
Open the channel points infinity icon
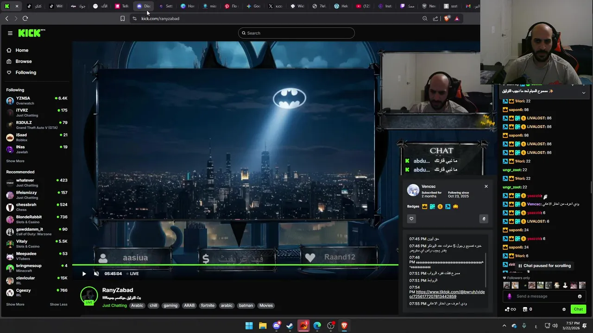coord(510,309)
